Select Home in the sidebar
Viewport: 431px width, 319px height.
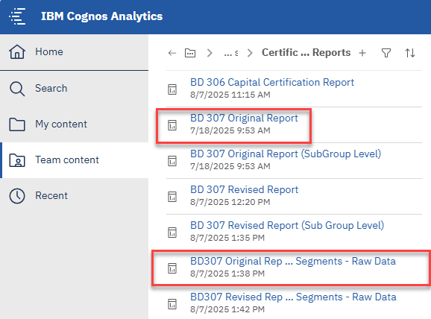tap(75, 52)
